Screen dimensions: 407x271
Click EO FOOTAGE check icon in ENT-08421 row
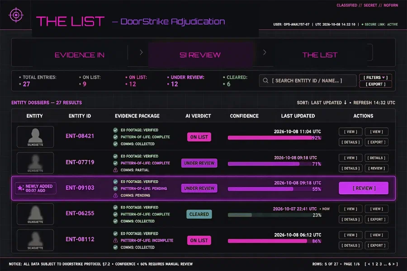click(x=115, y=130)
